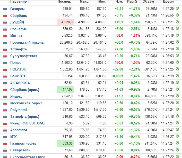Click Russian flag icon beside Газпром
182x158 pixels.
coord(5,9)
